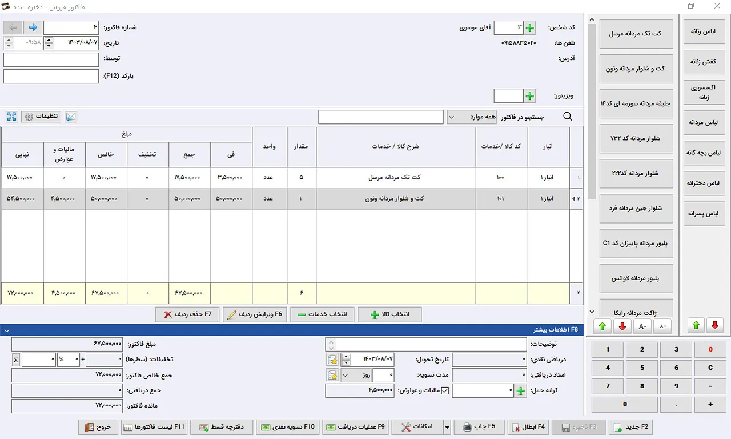Image resolution: width=731 pixels, height=439 pixels.
Task: Click the green plus beside کد شخص
Action: click(x=530, y=27)
